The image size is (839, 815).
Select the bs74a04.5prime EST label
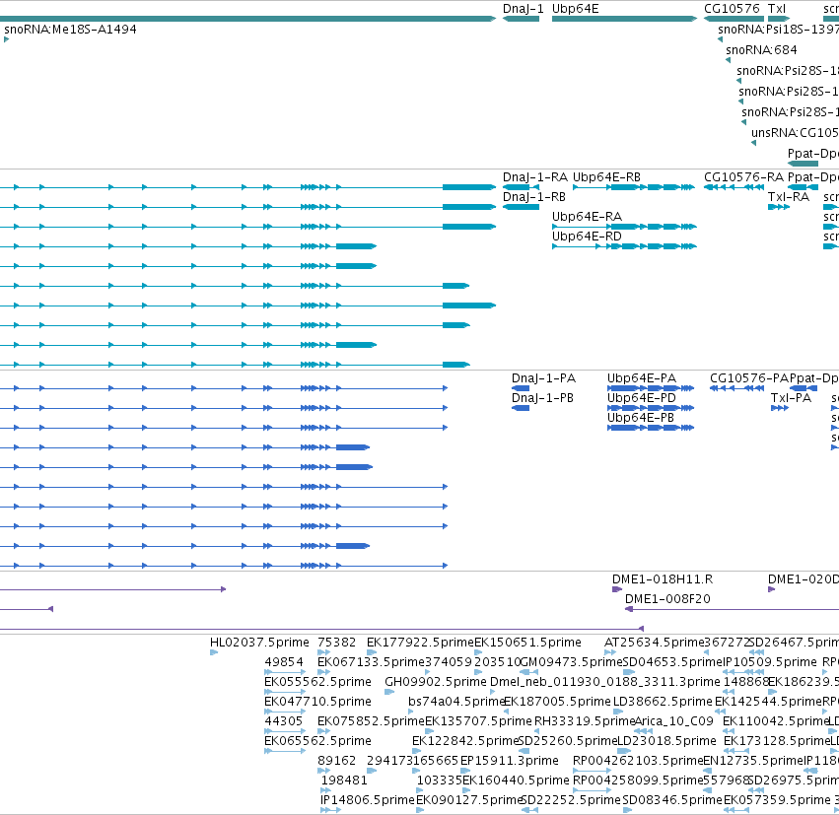point(456,702)
